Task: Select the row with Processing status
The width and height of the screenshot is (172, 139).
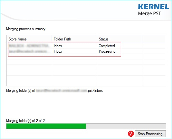Action: coord(86,51)
